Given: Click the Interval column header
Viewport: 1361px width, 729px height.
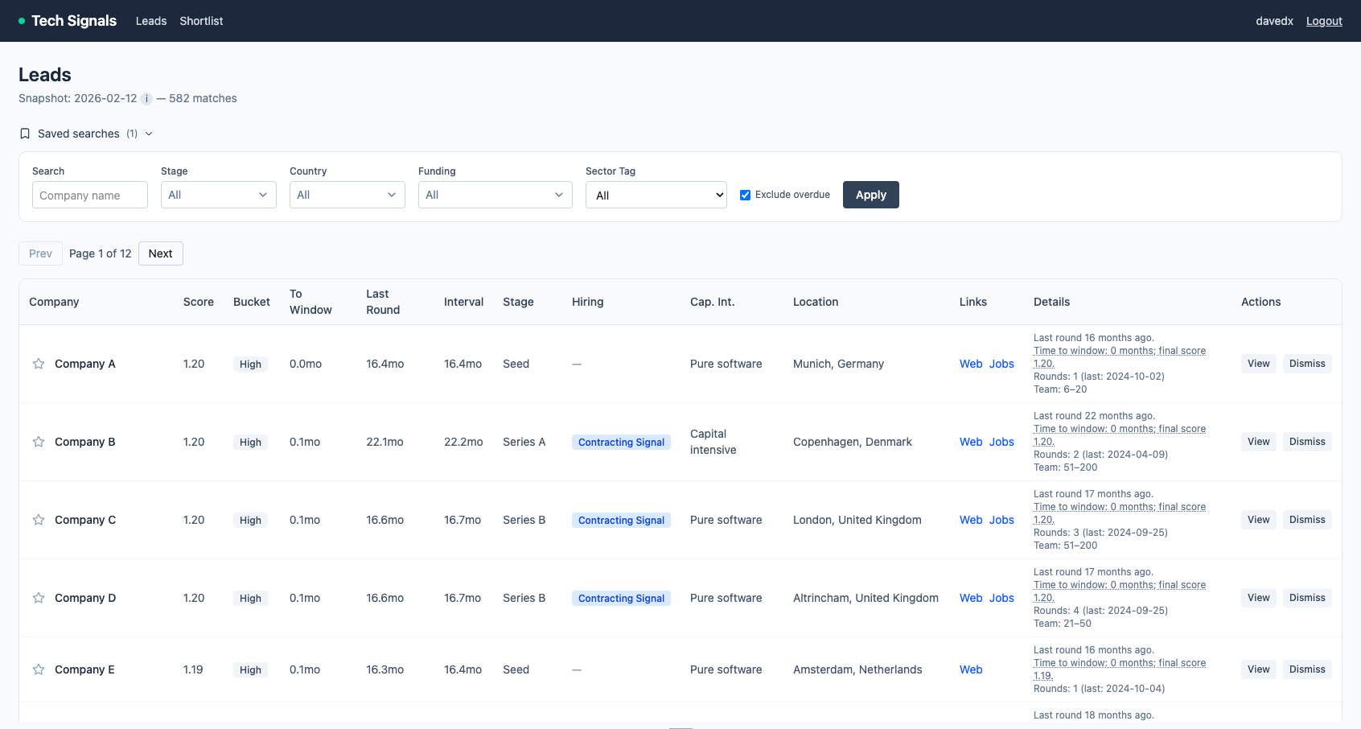Looking at the screenshot, I should [463, 302].
